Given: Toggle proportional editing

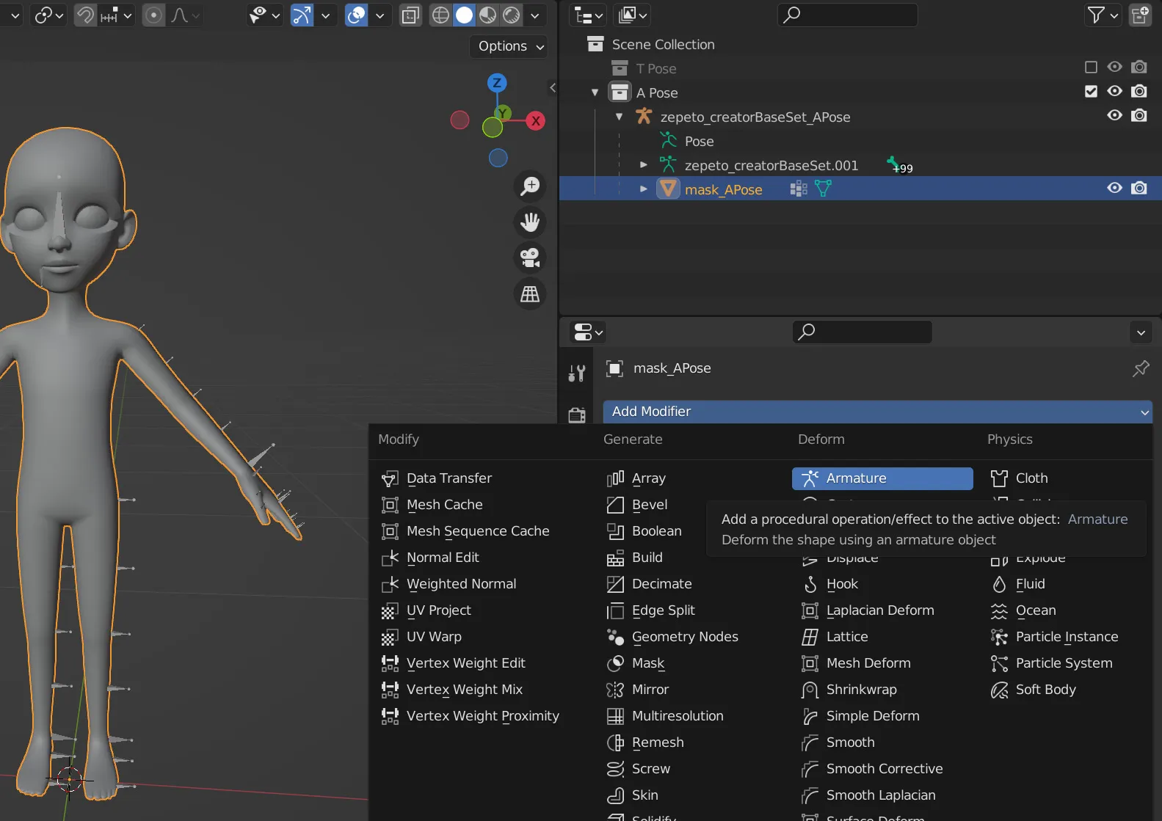Looking at the screenshot, I should click(x=153, y=15).
